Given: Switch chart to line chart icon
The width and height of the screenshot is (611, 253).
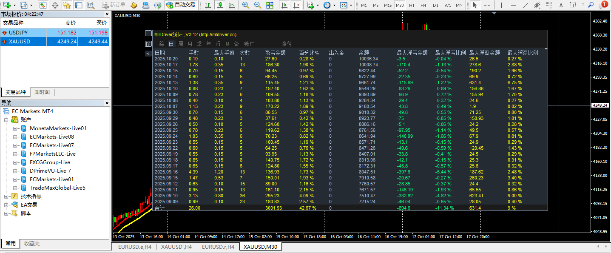Looking at the screenshot, I should pos(232,5).
